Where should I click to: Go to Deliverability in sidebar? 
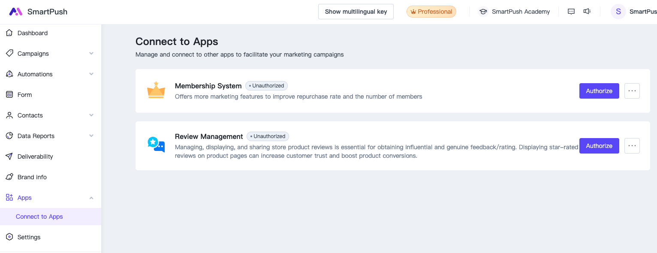[35, 157]
